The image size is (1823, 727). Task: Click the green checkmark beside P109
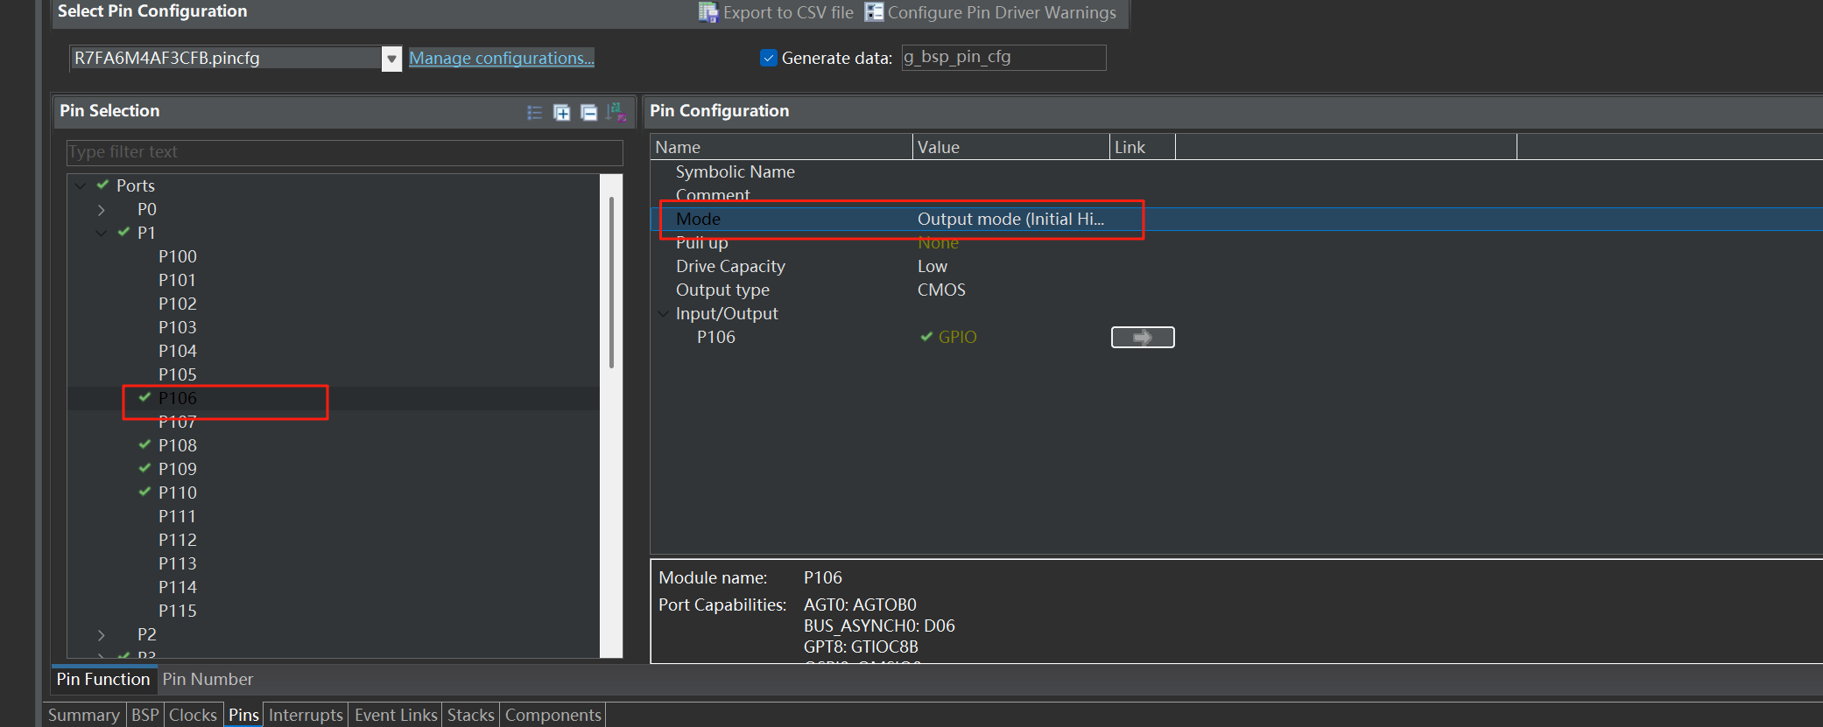(144, 468)
